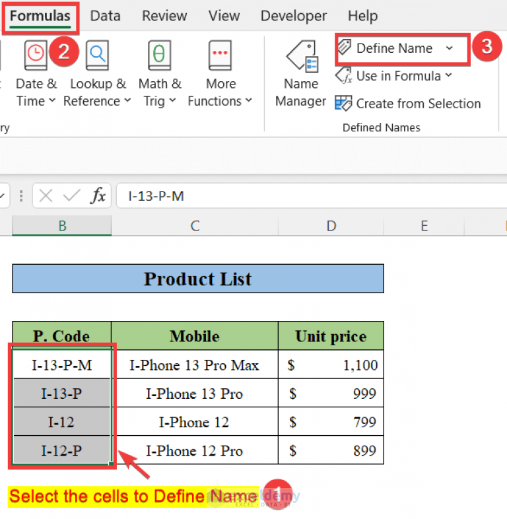This screenshot has height=519, width=507.
Task: Click the formula bar drag handle dots
Action: click(21, 195)
